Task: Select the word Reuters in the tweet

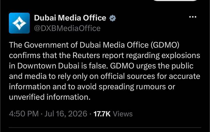Action: 86,56
